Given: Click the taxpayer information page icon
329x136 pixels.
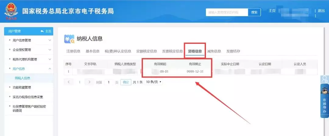Looking at the screenshot, I should tap(69, 39).
